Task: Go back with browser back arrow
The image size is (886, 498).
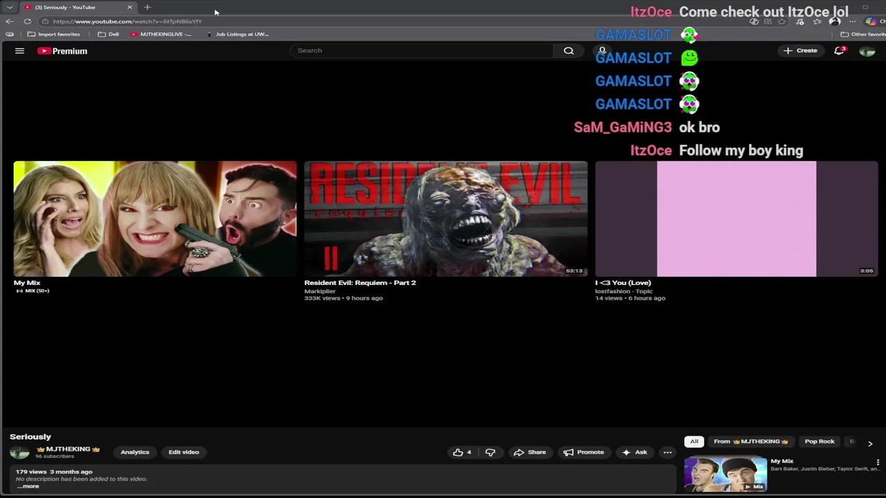Action: click(x=10, y=21)
